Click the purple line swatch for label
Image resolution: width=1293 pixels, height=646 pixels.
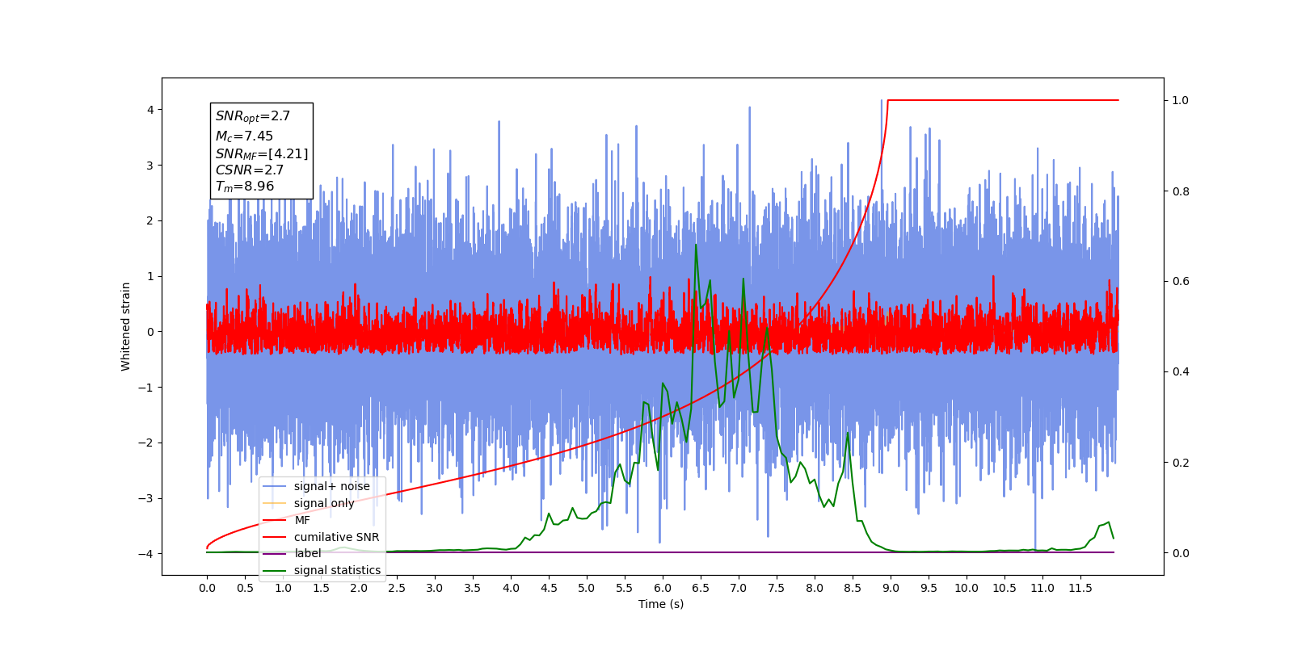(275, 554)
